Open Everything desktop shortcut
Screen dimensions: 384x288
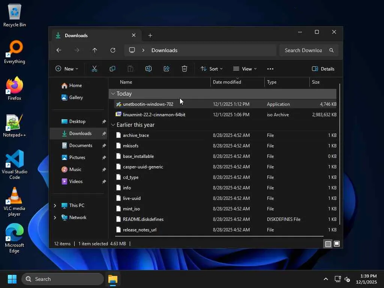tap(15, 52)
